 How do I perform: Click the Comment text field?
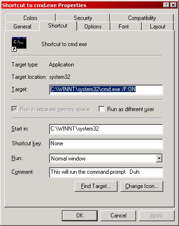tap(106, 172)
